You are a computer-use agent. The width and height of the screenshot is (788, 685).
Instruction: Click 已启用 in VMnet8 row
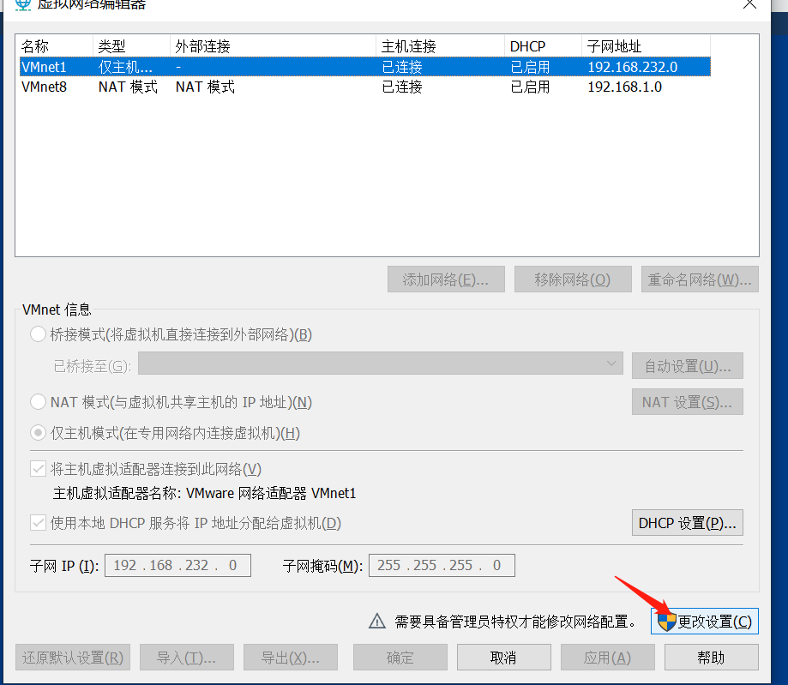coord(530,87)
